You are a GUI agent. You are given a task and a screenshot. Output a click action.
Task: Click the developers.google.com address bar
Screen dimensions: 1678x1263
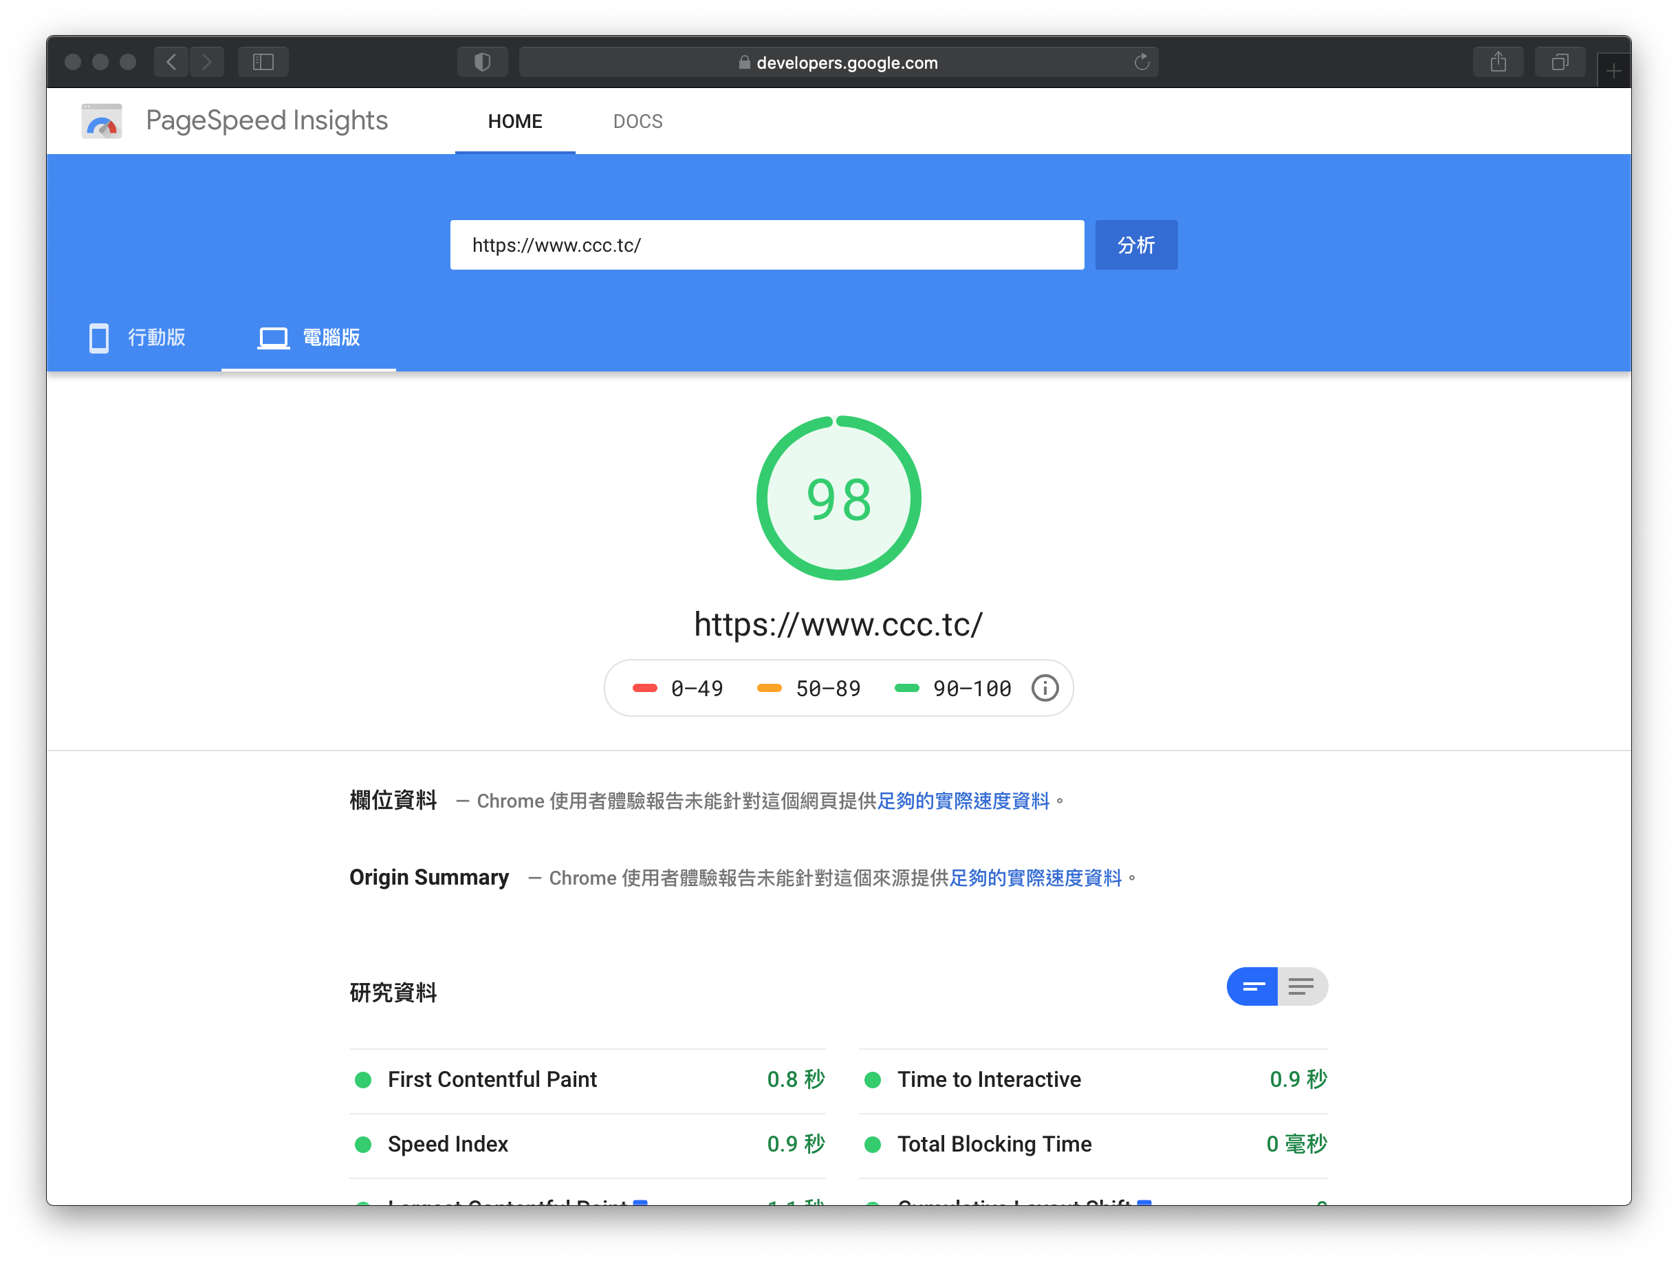pos(838,62)
